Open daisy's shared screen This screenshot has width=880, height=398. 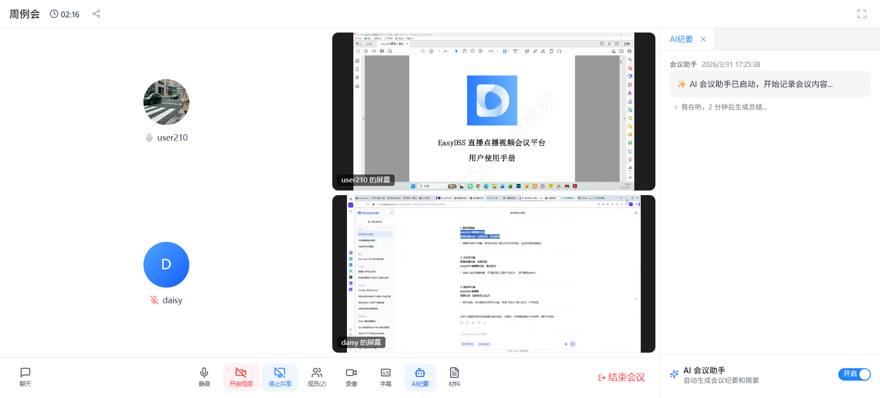pos(494,274)
